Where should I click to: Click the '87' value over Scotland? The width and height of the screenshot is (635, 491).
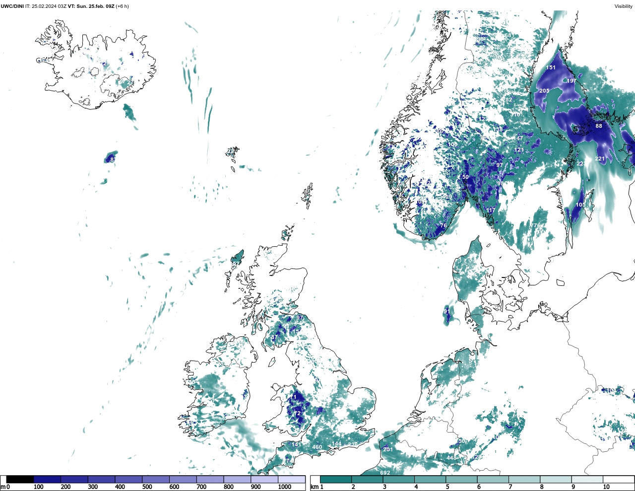pos(274,337)
